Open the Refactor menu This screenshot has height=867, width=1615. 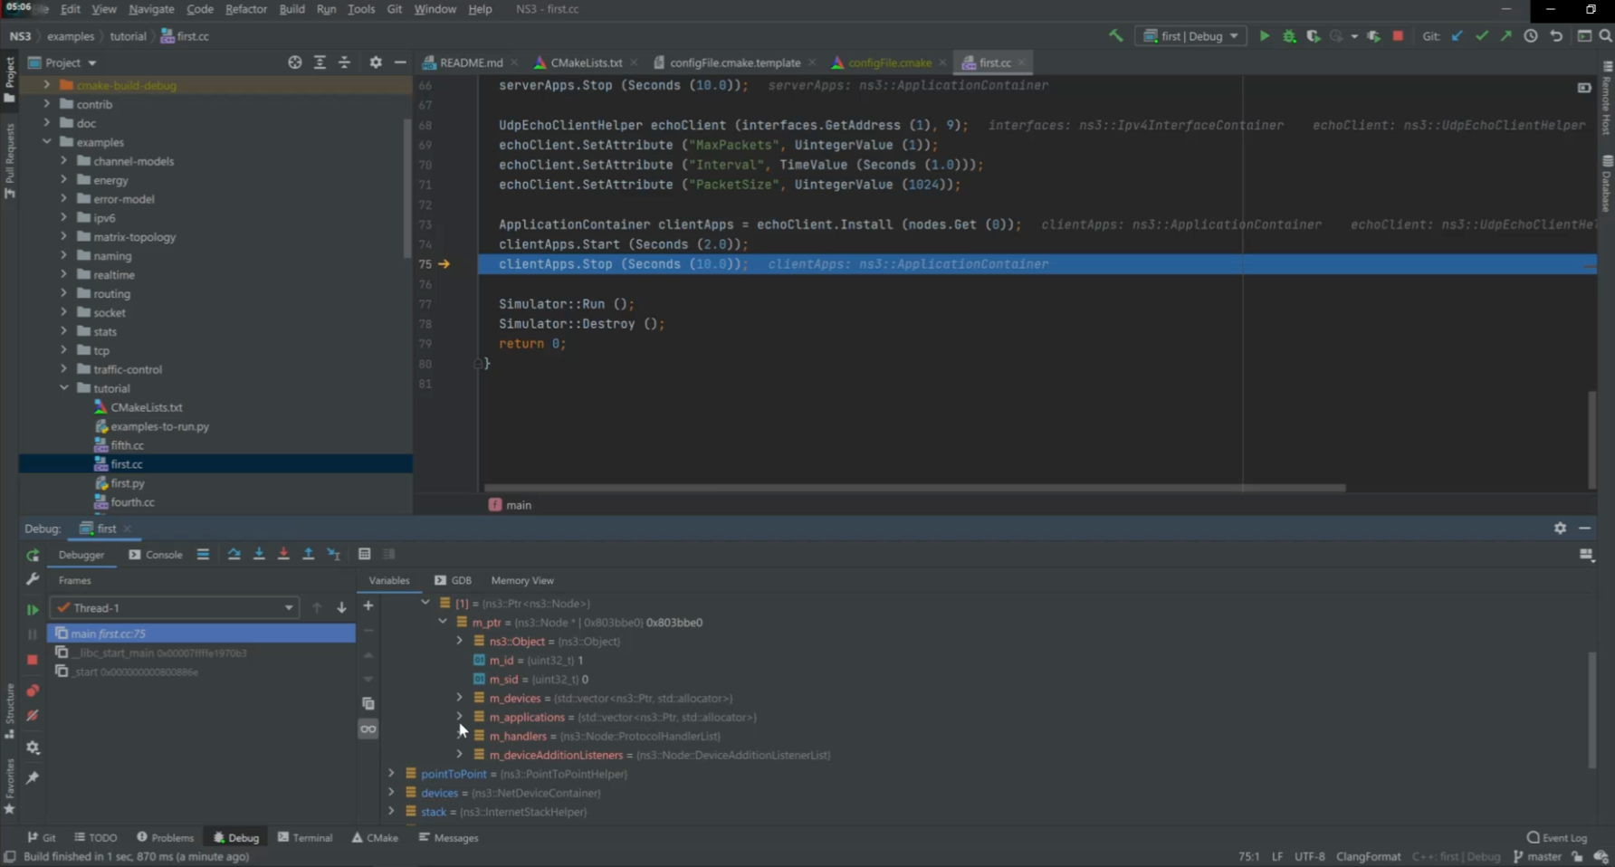tap(246, 9)
